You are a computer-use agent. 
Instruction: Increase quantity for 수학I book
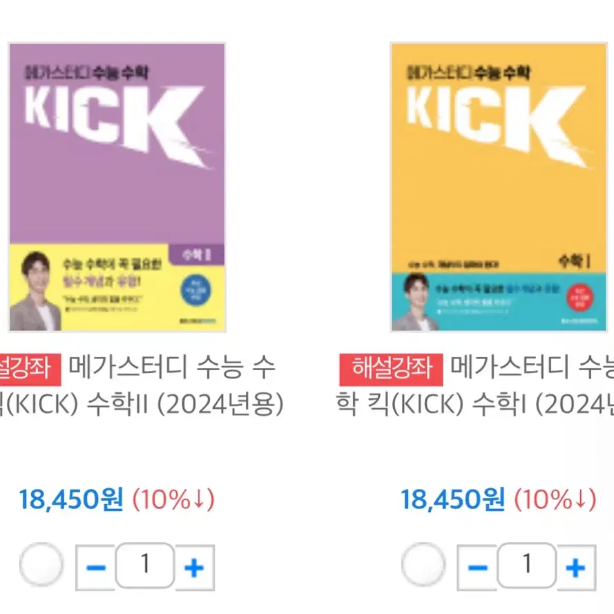click(575, 567)
